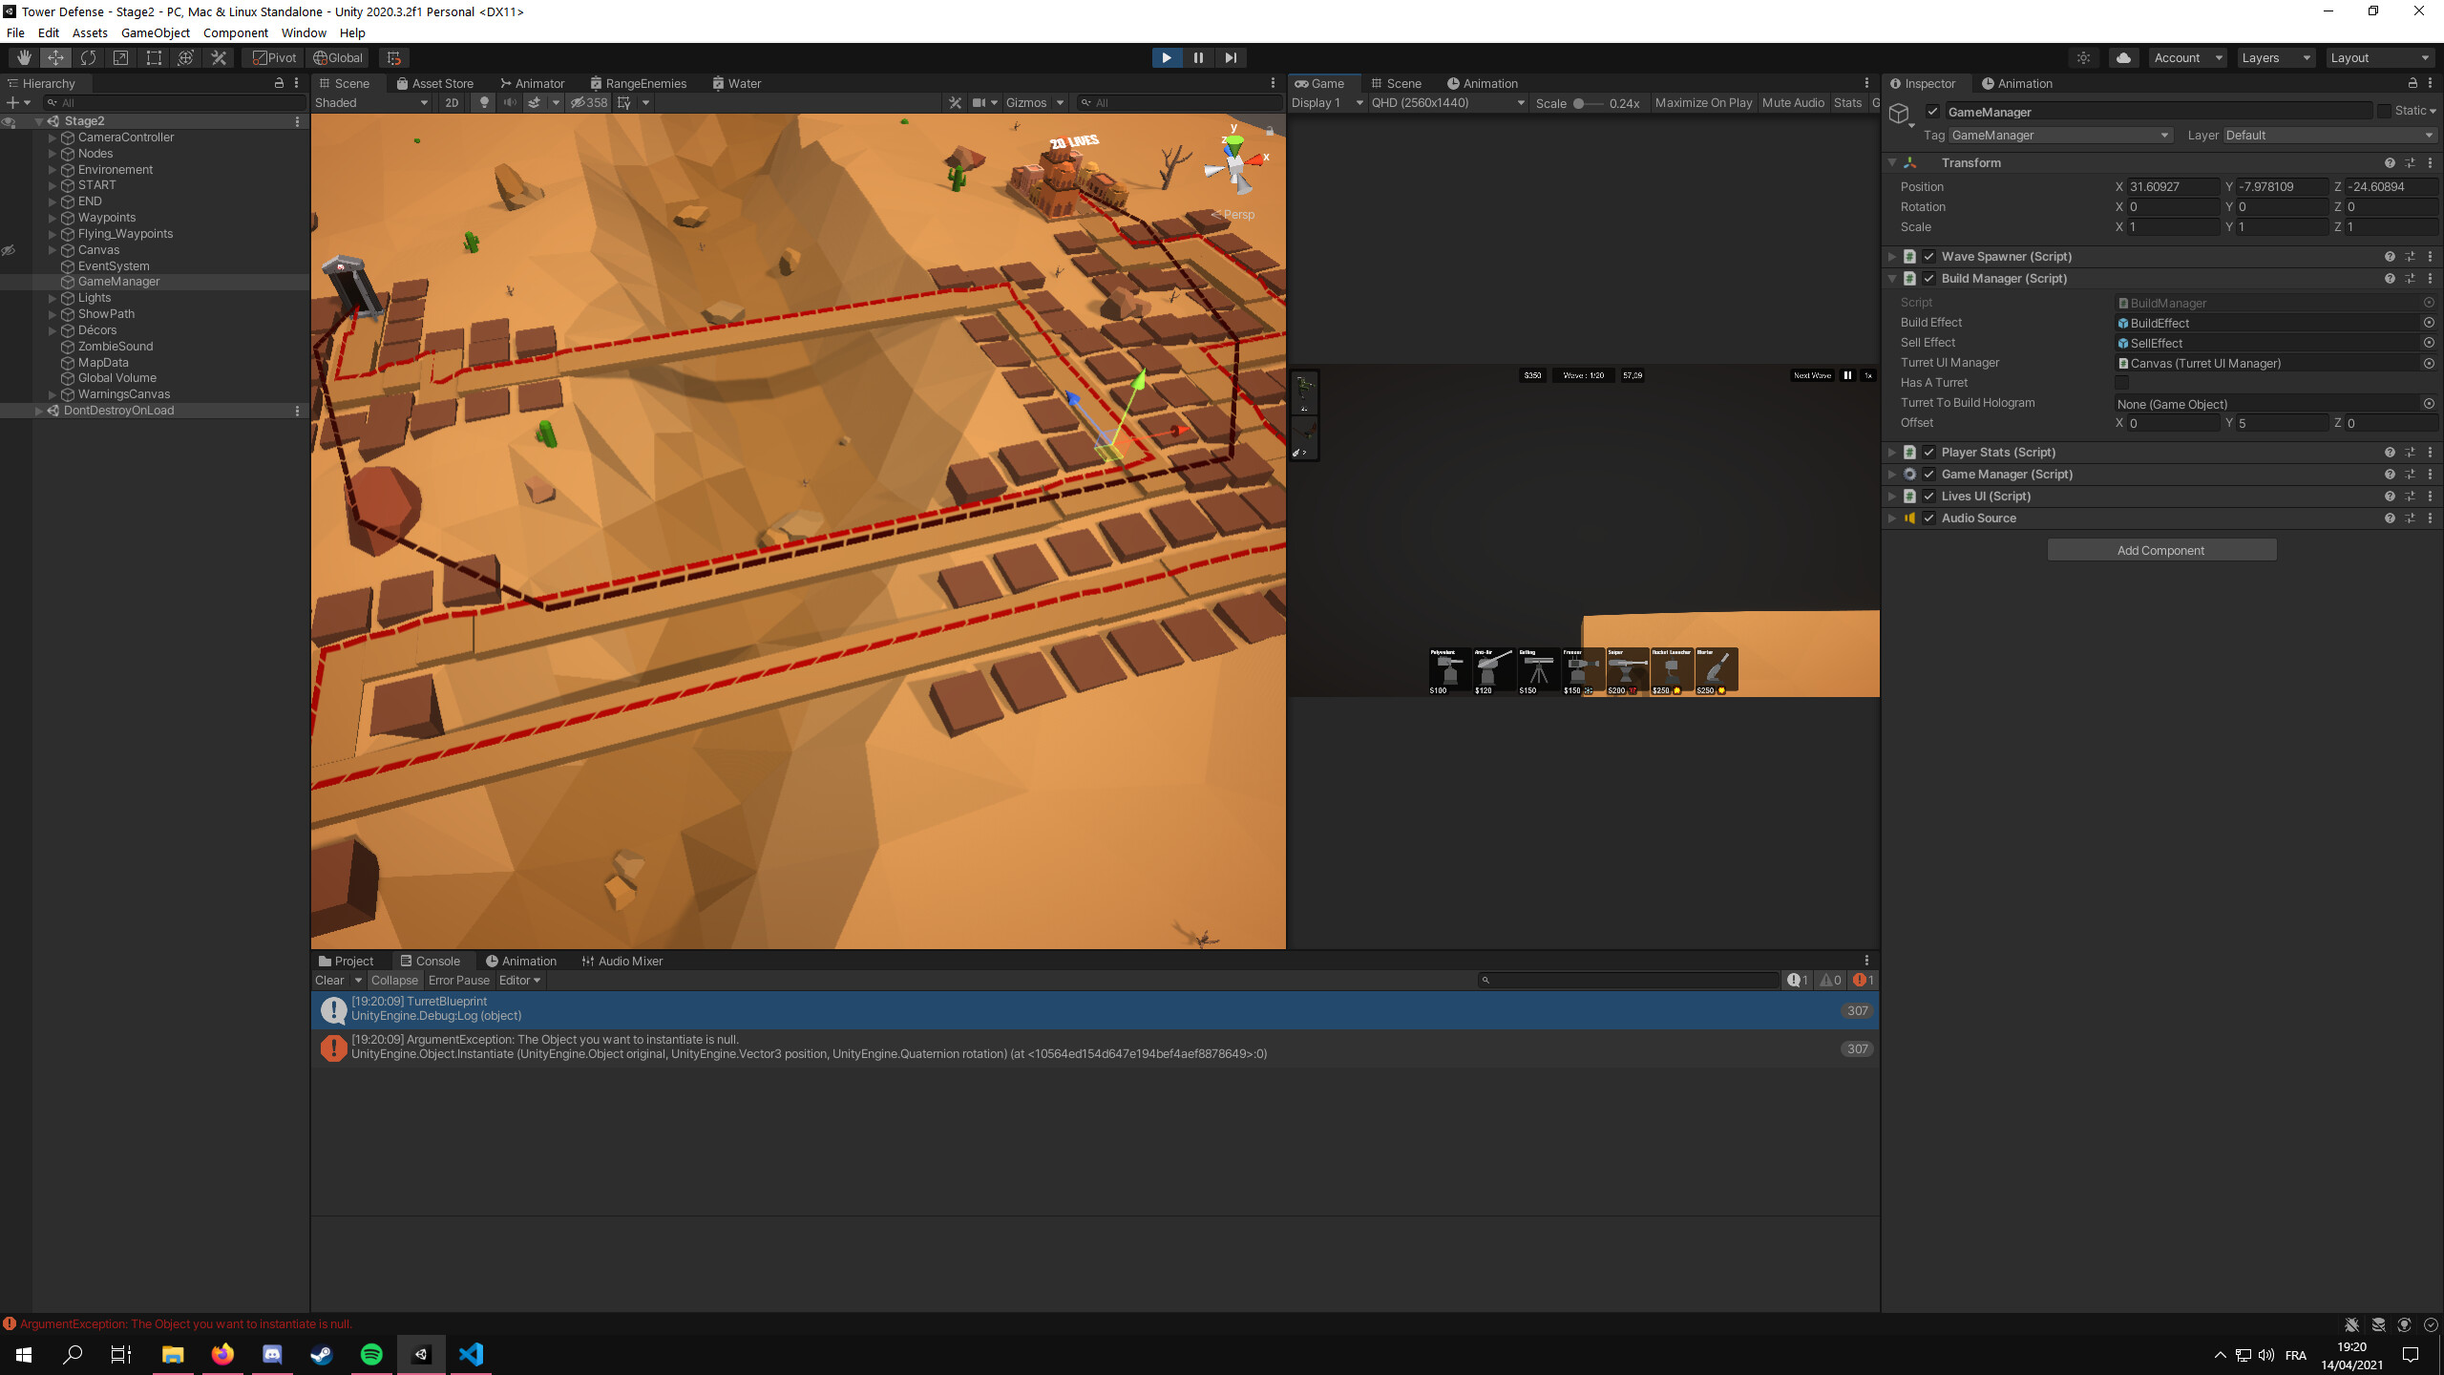Image resolution: width=2444 pixels, height=1375 pixels.
Task: Select the Scale tool
Action: click(120, 57)
